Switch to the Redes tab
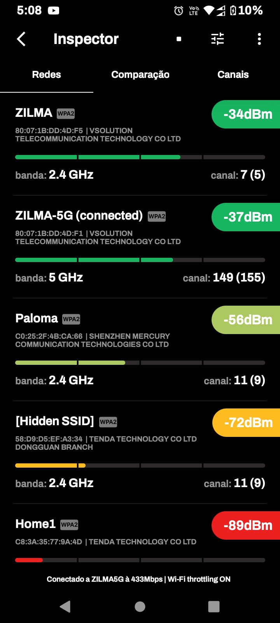The image size is (280, 623). [x=47, y=75]
